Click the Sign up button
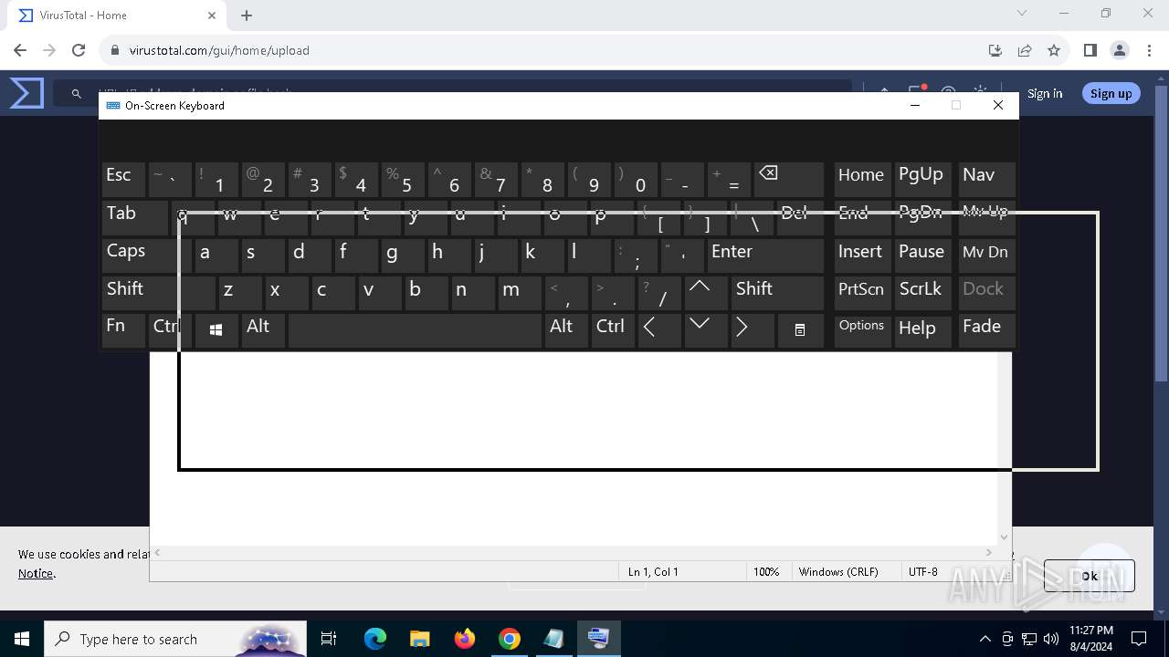The width and height of the screenshot is (1169, 657). tap(1111, 93)
